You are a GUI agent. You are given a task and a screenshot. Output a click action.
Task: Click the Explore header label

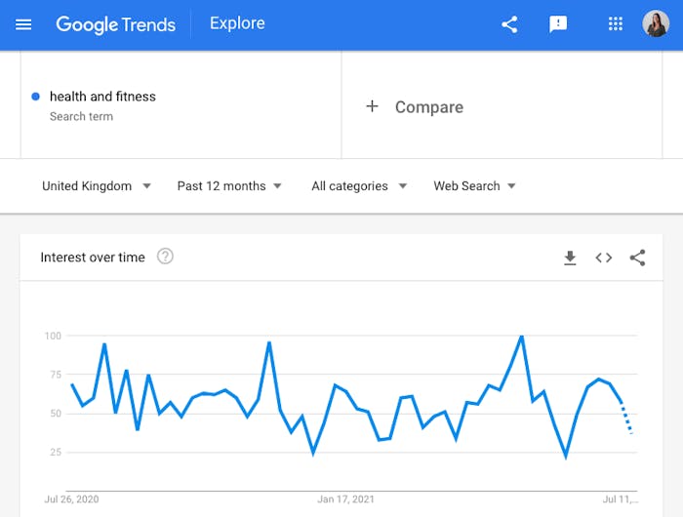(237, 23)
